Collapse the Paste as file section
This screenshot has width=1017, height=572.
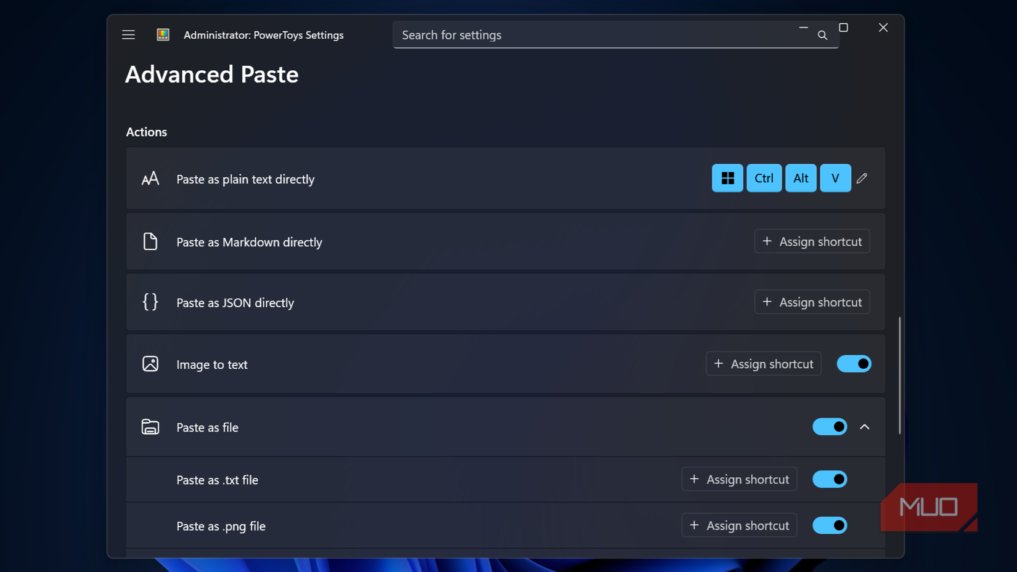864,427
